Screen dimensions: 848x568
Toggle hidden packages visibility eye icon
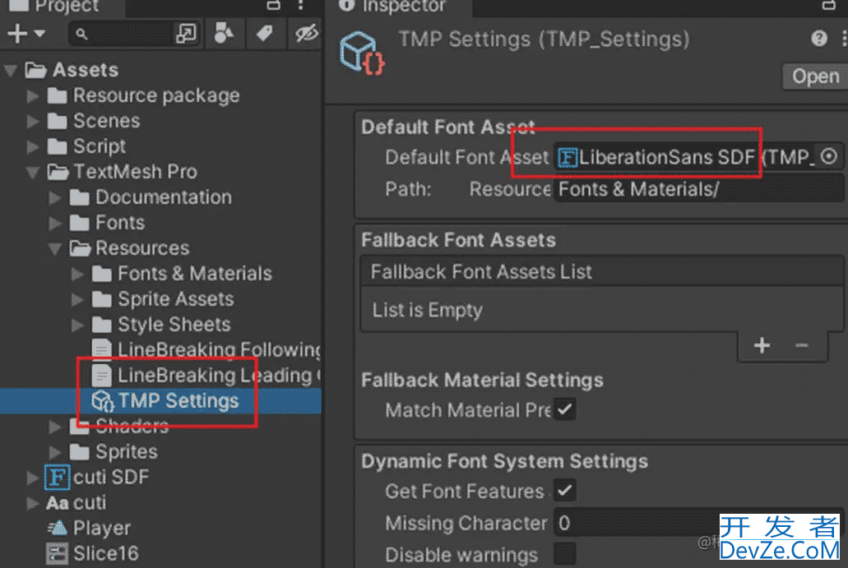click(x=306, y=34)
